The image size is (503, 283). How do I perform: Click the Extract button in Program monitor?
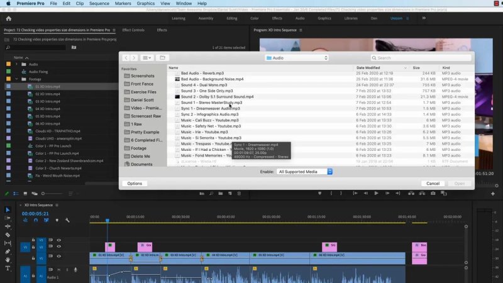tap(422, 193)
